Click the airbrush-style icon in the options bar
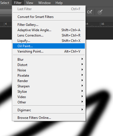This screenshot has width=113, height=136. pyautogui.click(x=90, y=12)
